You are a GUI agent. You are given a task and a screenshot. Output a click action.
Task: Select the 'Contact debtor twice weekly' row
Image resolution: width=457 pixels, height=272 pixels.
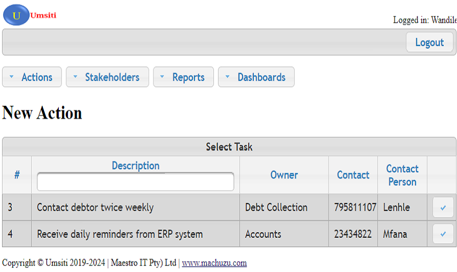[95, 208]
